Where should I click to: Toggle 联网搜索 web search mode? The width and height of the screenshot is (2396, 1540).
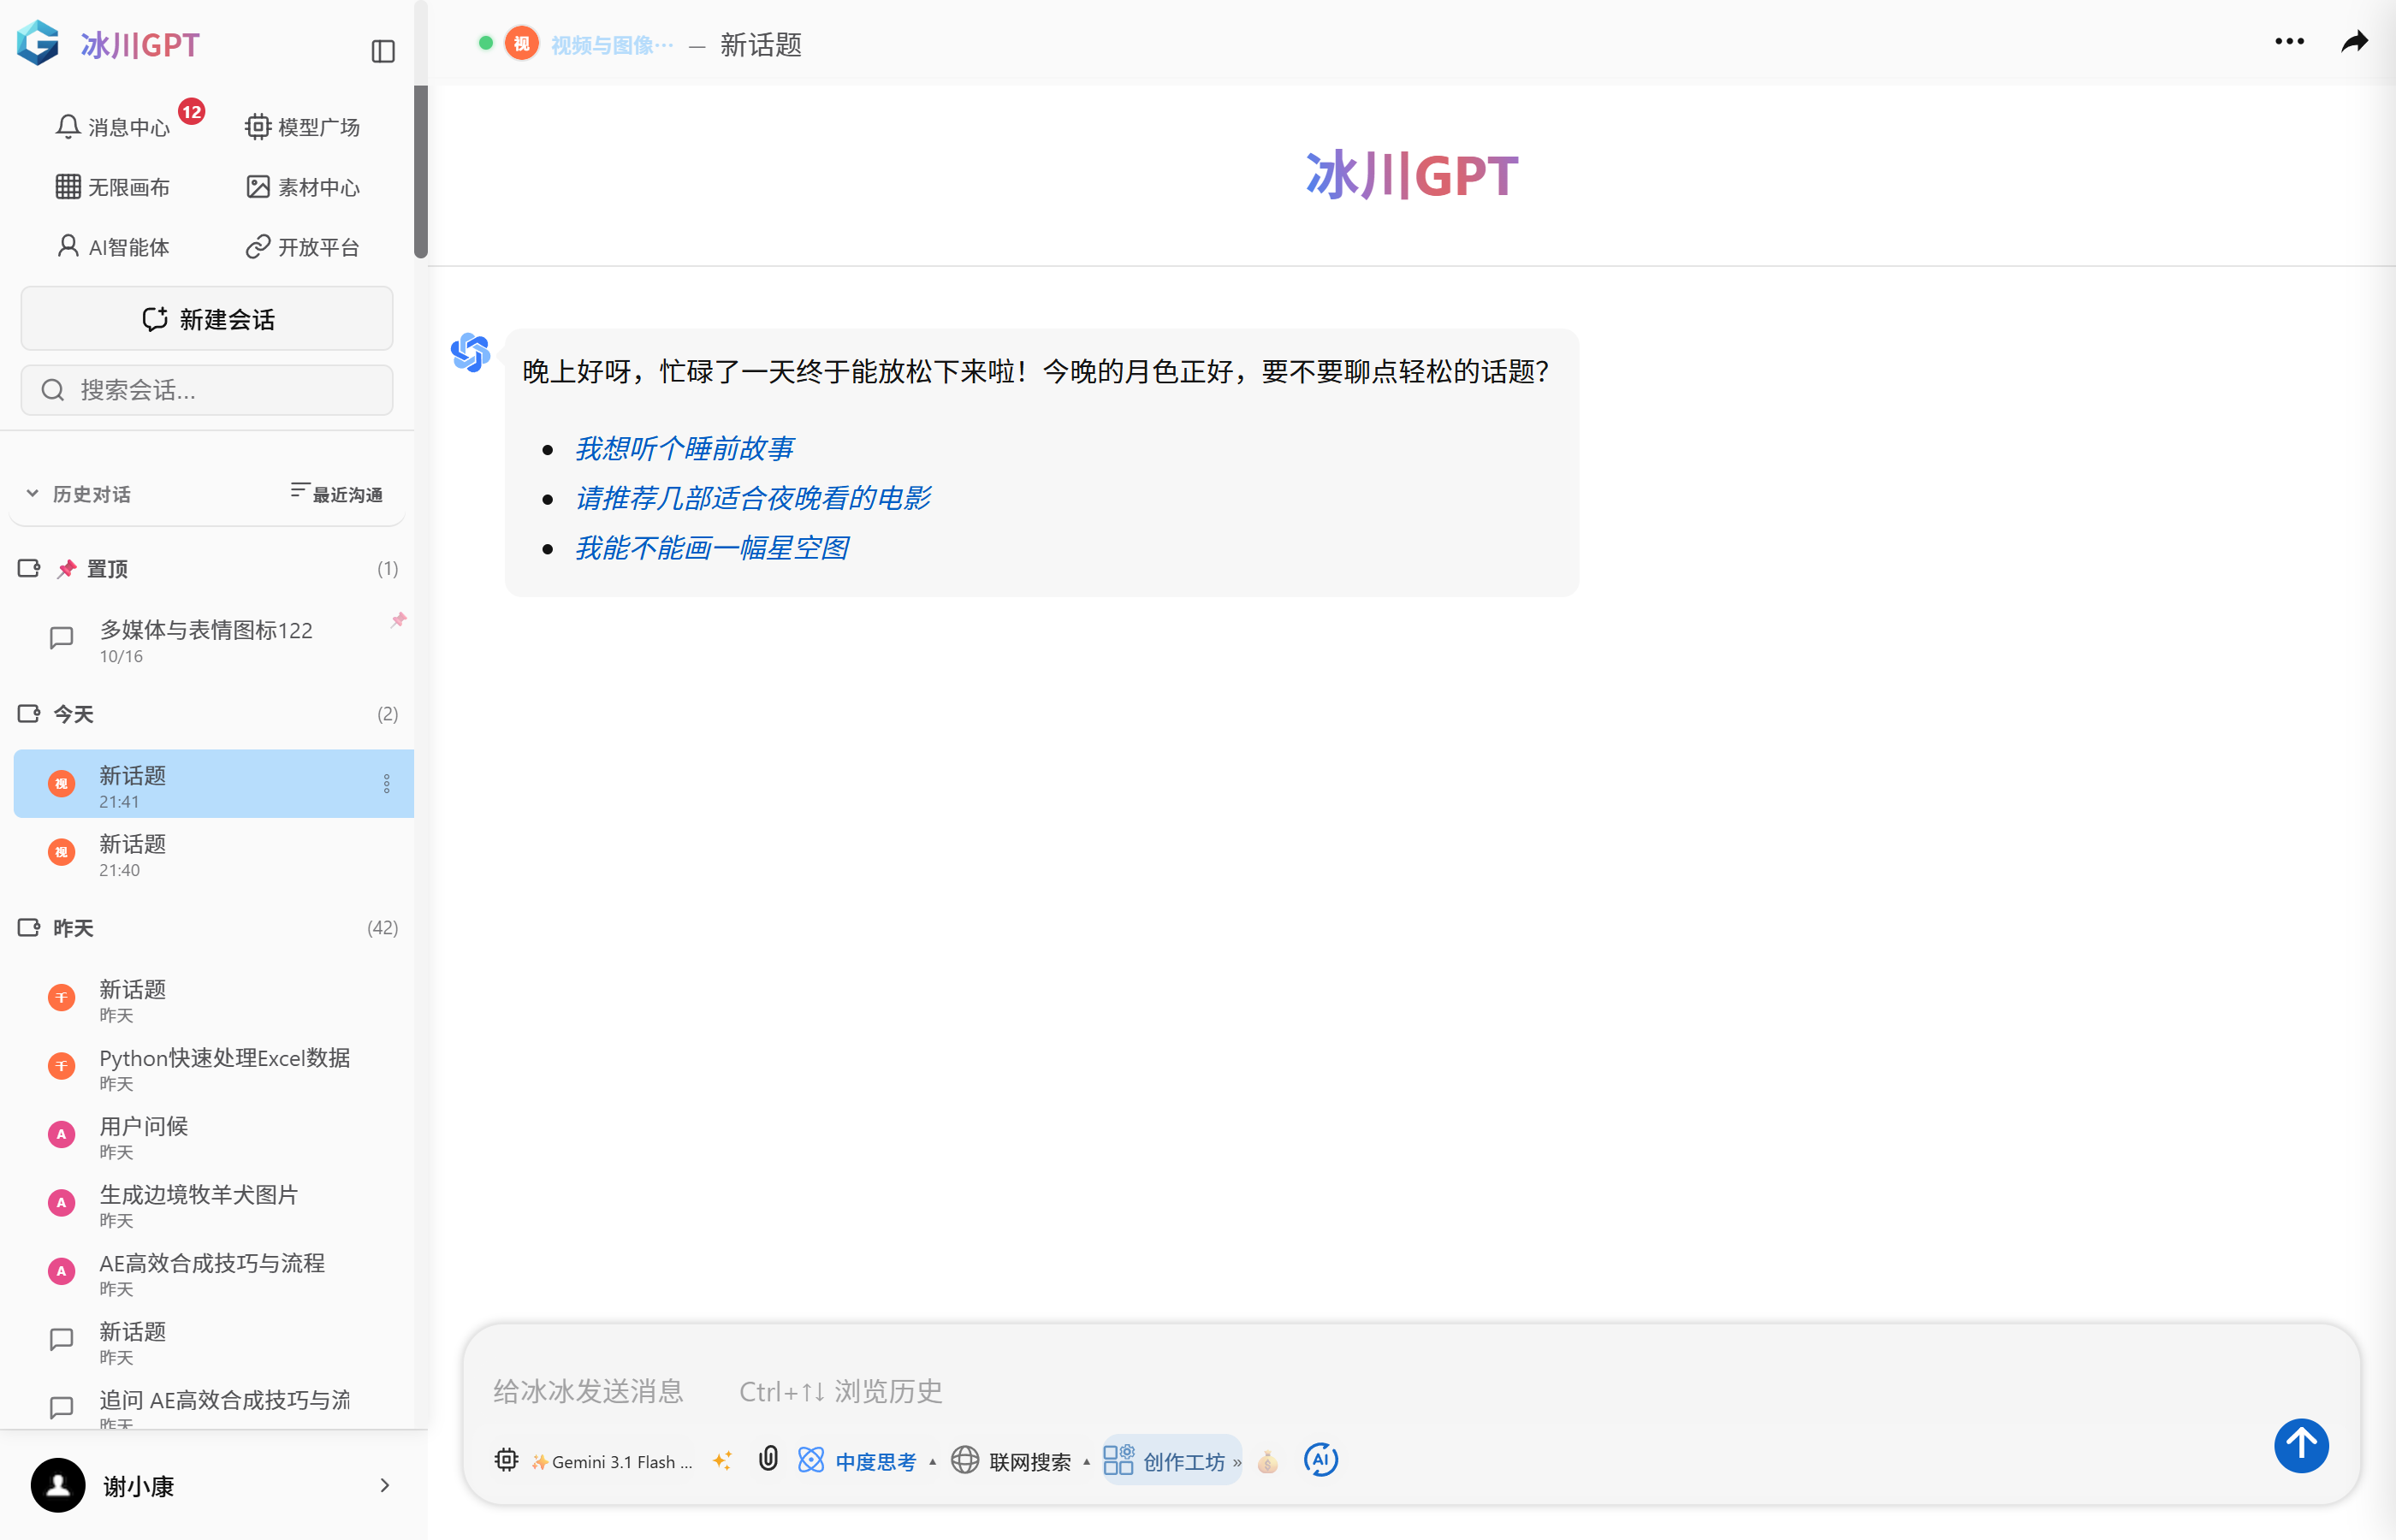pyautogui.click(x=1019, y=1461)
